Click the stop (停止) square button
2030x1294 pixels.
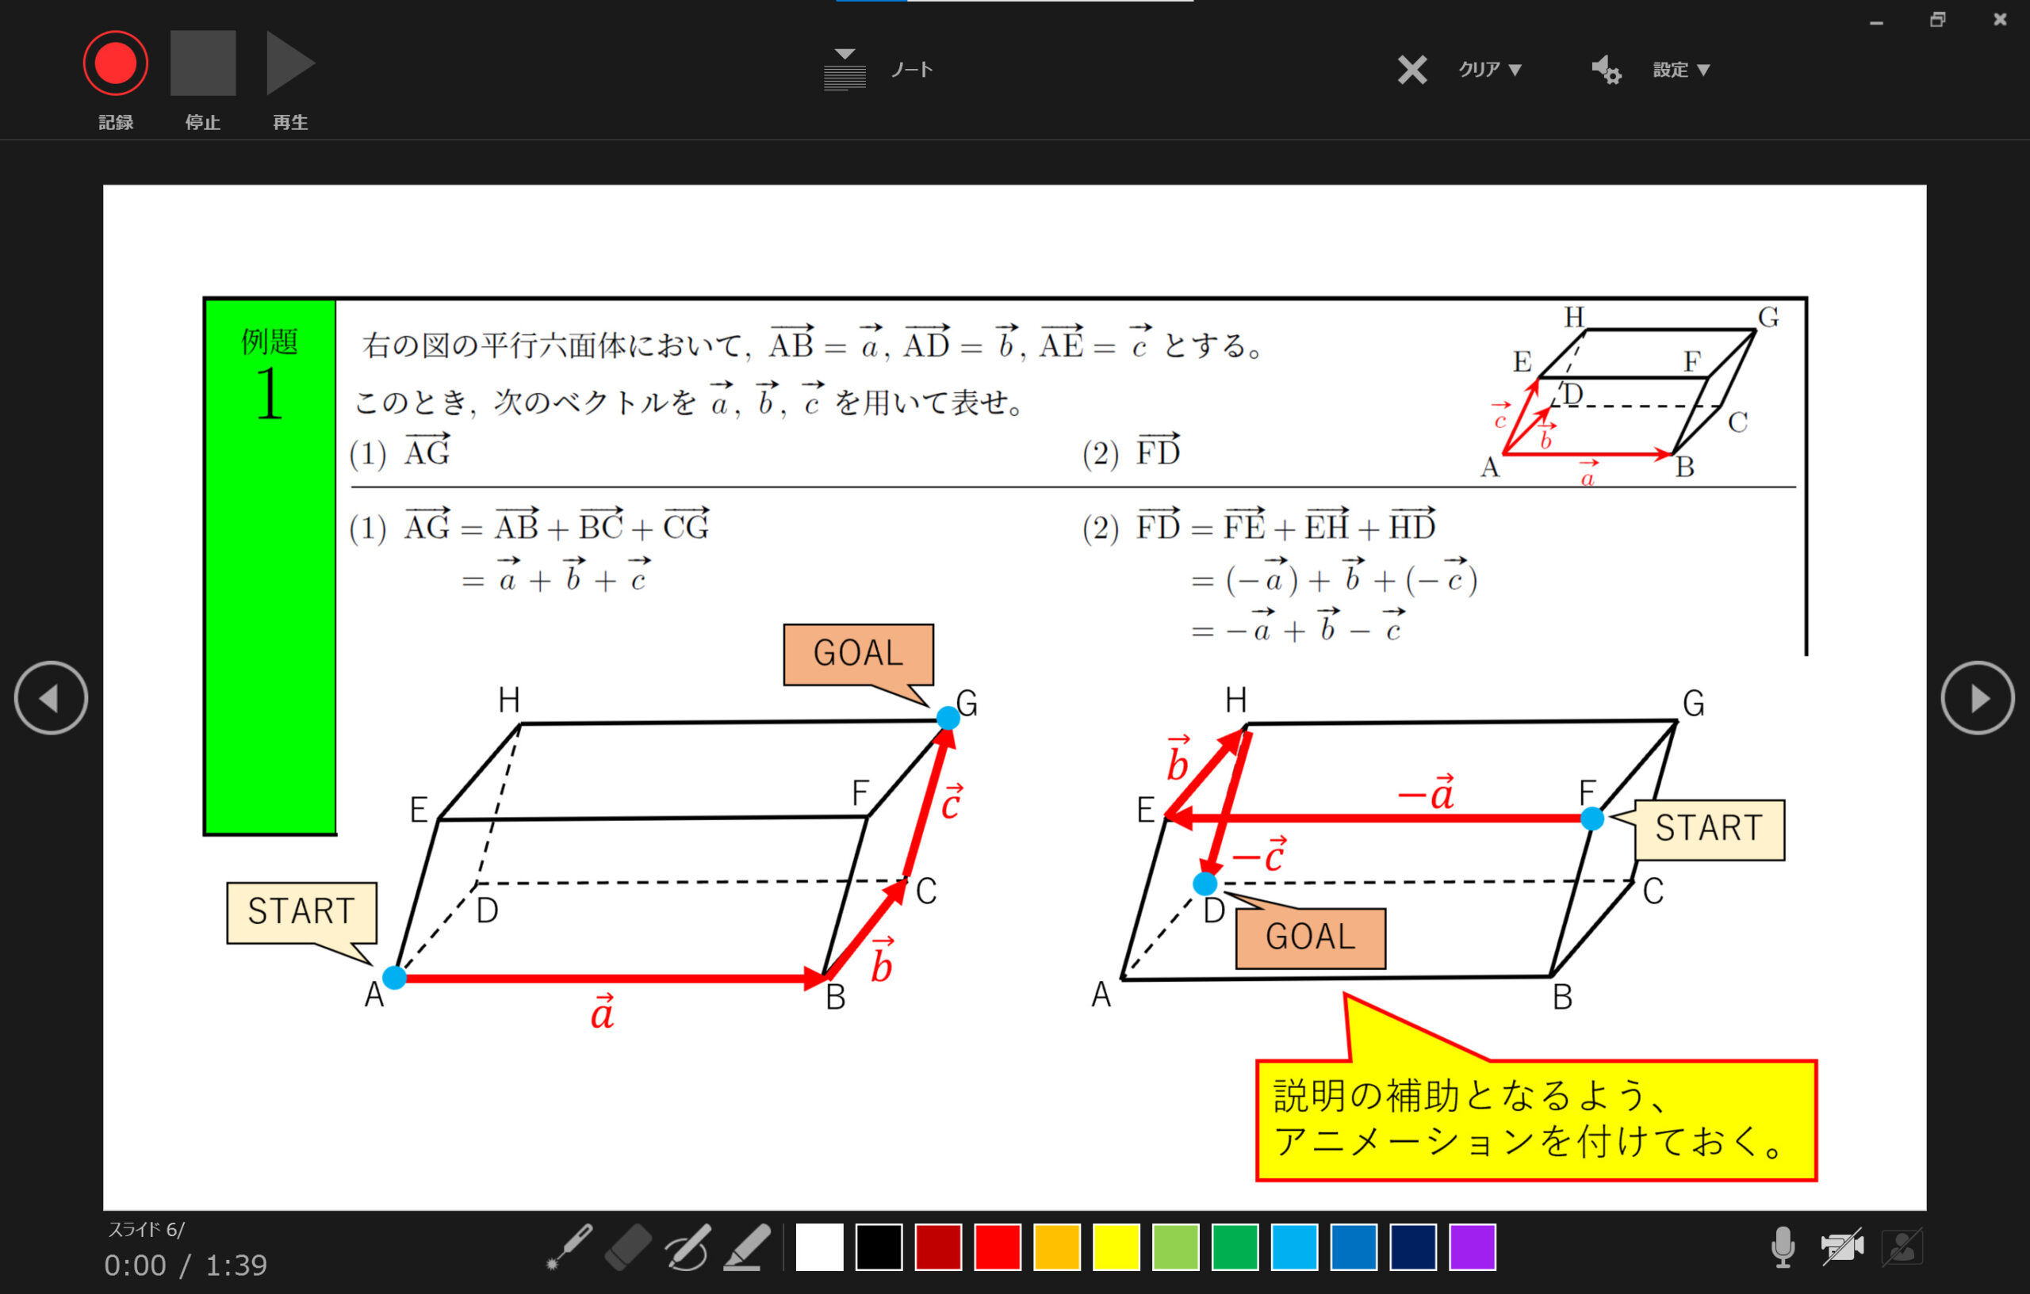point(203,63)
